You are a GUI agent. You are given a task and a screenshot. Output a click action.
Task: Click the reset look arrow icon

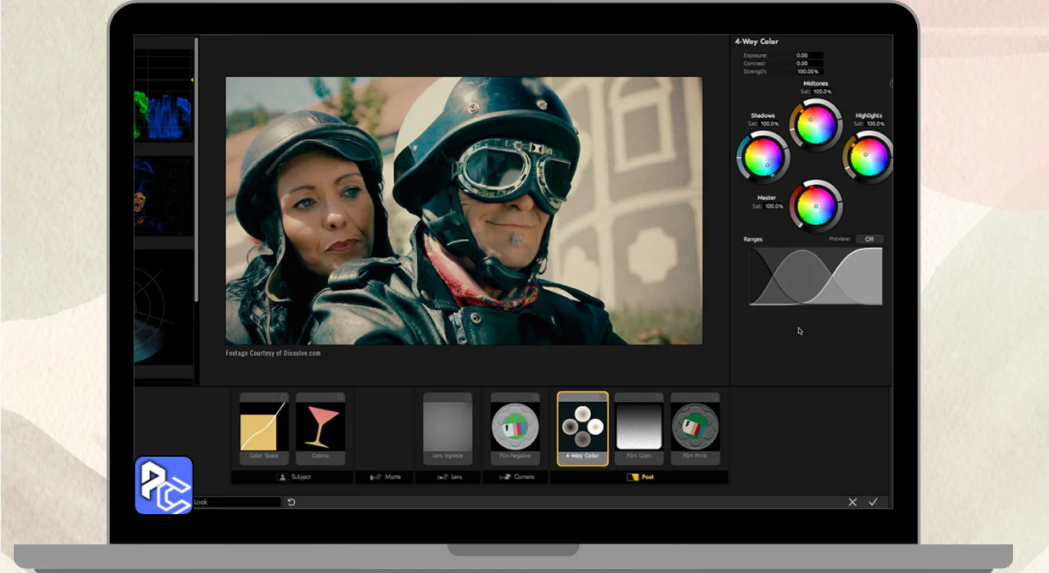click(x=291, y=502)
